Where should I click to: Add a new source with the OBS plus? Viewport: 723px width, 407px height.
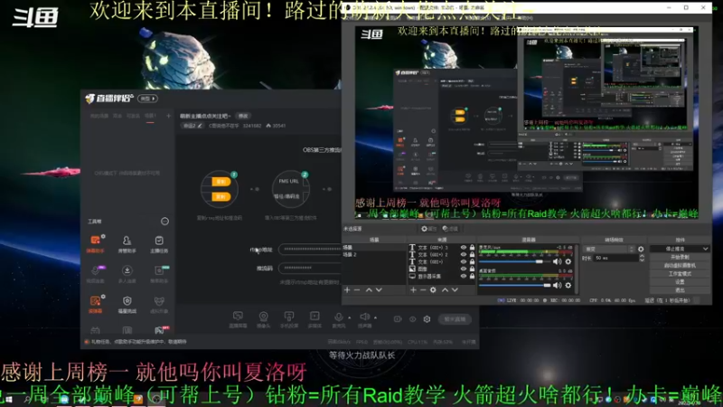coord(413,289)
